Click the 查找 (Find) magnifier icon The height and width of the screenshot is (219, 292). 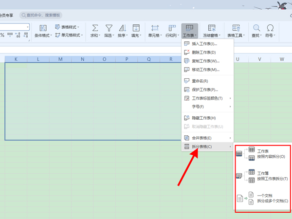(x=256, y=28)
